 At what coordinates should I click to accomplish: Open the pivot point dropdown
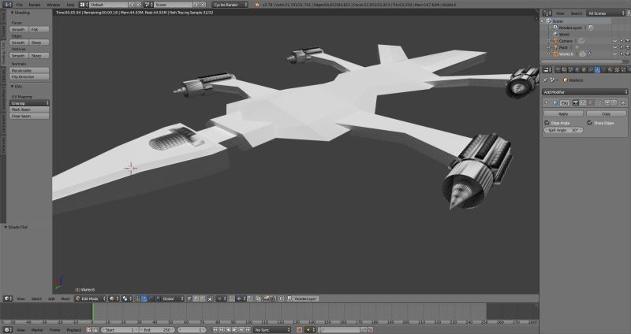point(126,299)
